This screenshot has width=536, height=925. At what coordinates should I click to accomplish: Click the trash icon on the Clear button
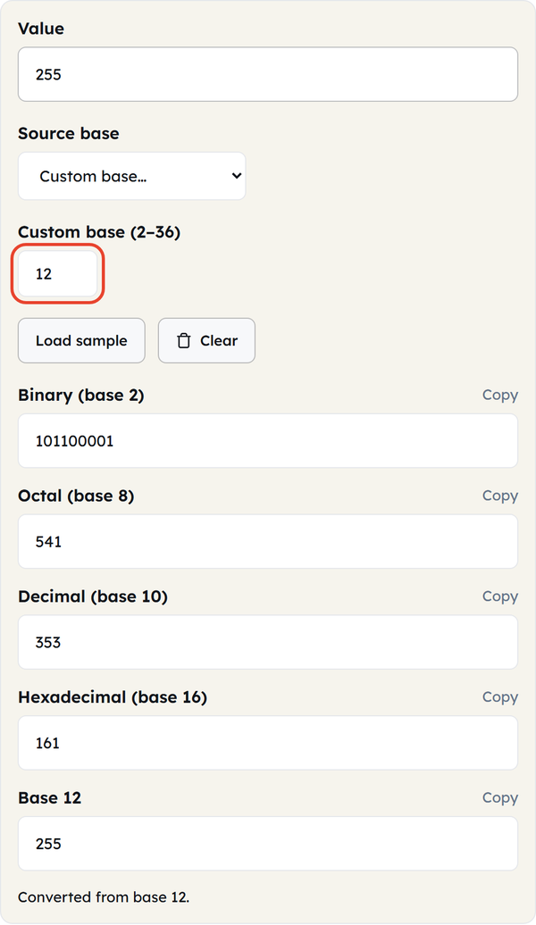184,341
